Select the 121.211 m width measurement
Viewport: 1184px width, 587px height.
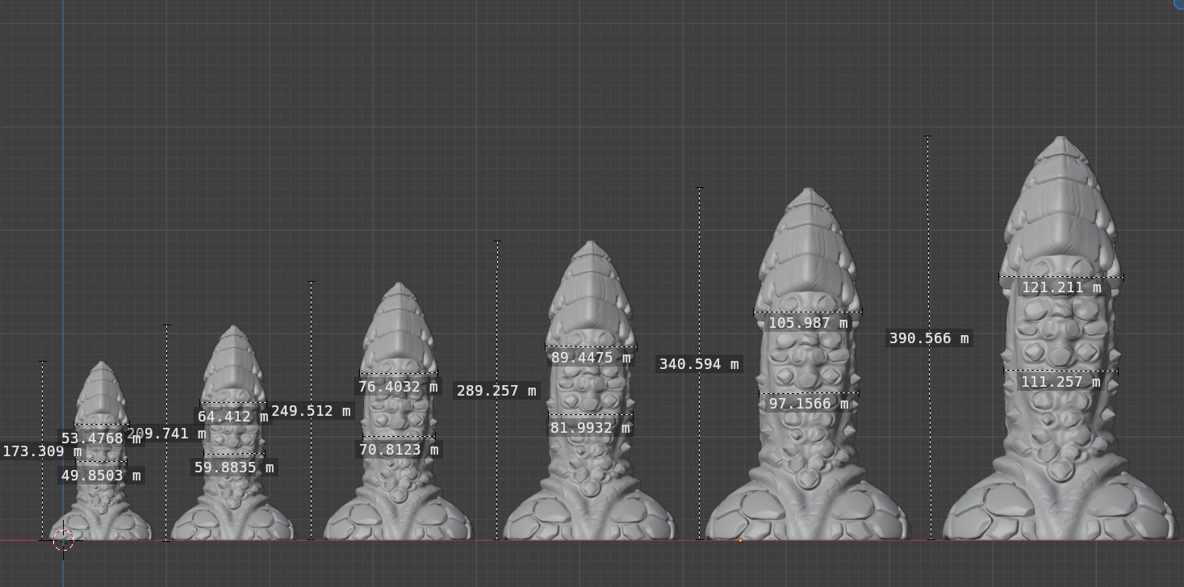1061,287
